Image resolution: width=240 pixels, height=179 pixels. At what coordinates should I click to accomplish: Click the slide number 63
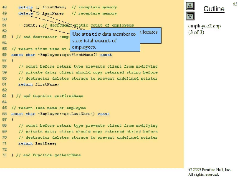click(235, 4)
